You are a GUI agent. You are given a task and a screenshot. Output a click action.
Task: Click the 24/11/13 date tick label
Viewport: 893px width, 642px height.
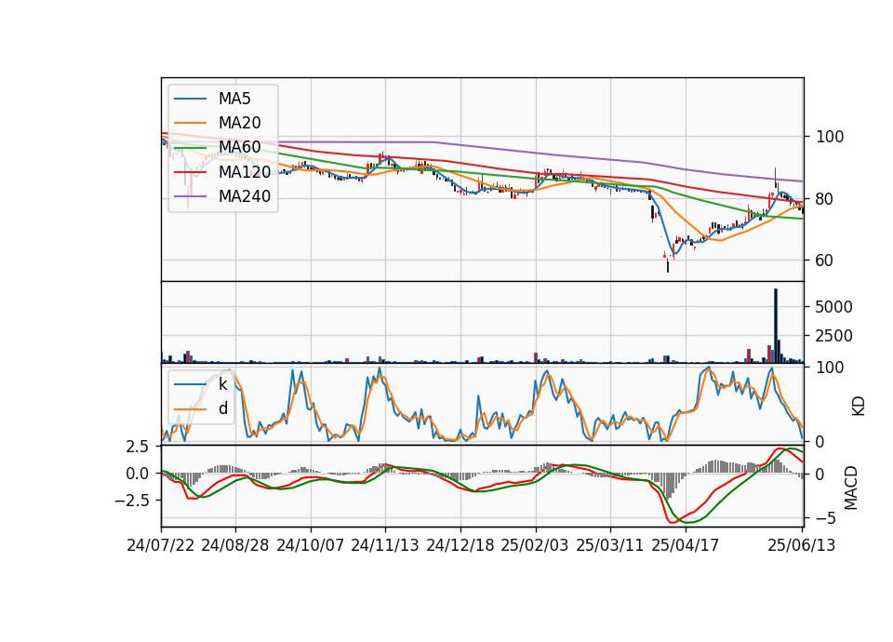pyautogui.click(x=385, y=545)
